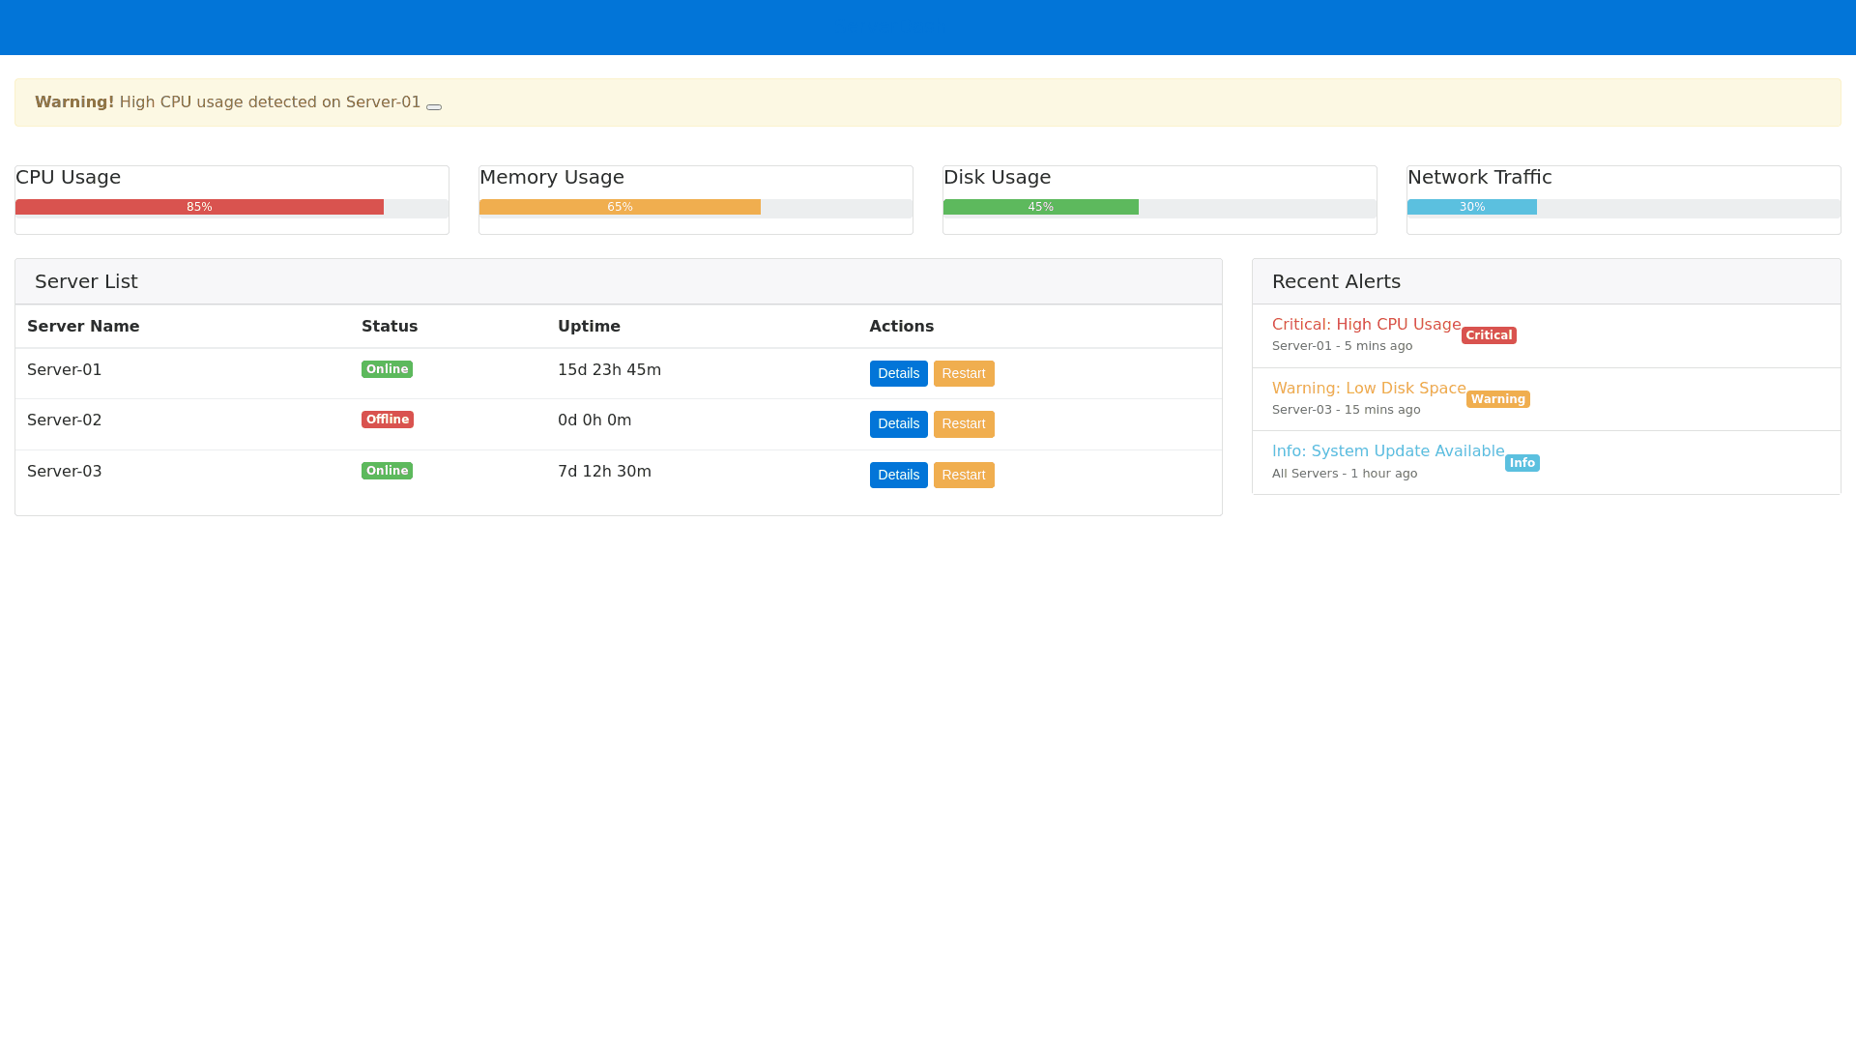
Task: Click the orange Warning badge
Action: click(x=1497, y=399)
